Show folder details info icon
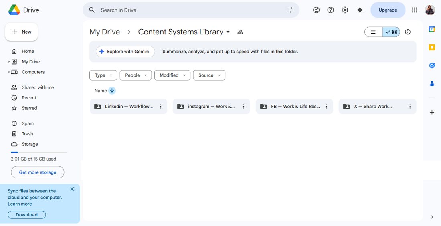The image size is (441, 226). (x=408, y=32)
